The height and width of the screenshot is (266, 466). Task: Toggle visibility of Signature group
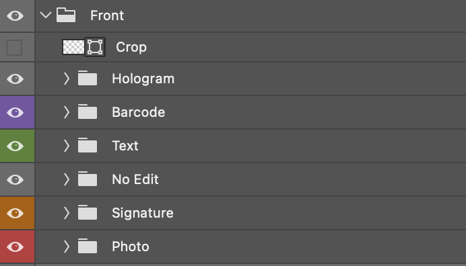[x=15, y=213]
